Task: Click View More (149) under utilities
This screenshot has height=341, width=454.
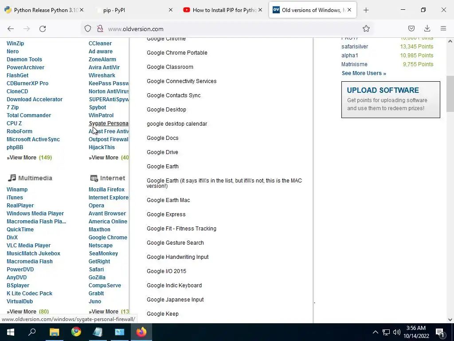Action: pyautogui.click(x=29, y=158)
